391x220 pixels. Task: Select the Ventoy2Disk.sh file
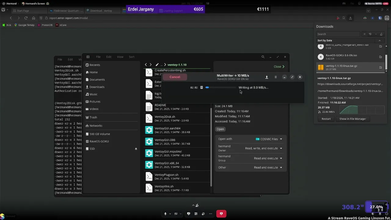177,119
